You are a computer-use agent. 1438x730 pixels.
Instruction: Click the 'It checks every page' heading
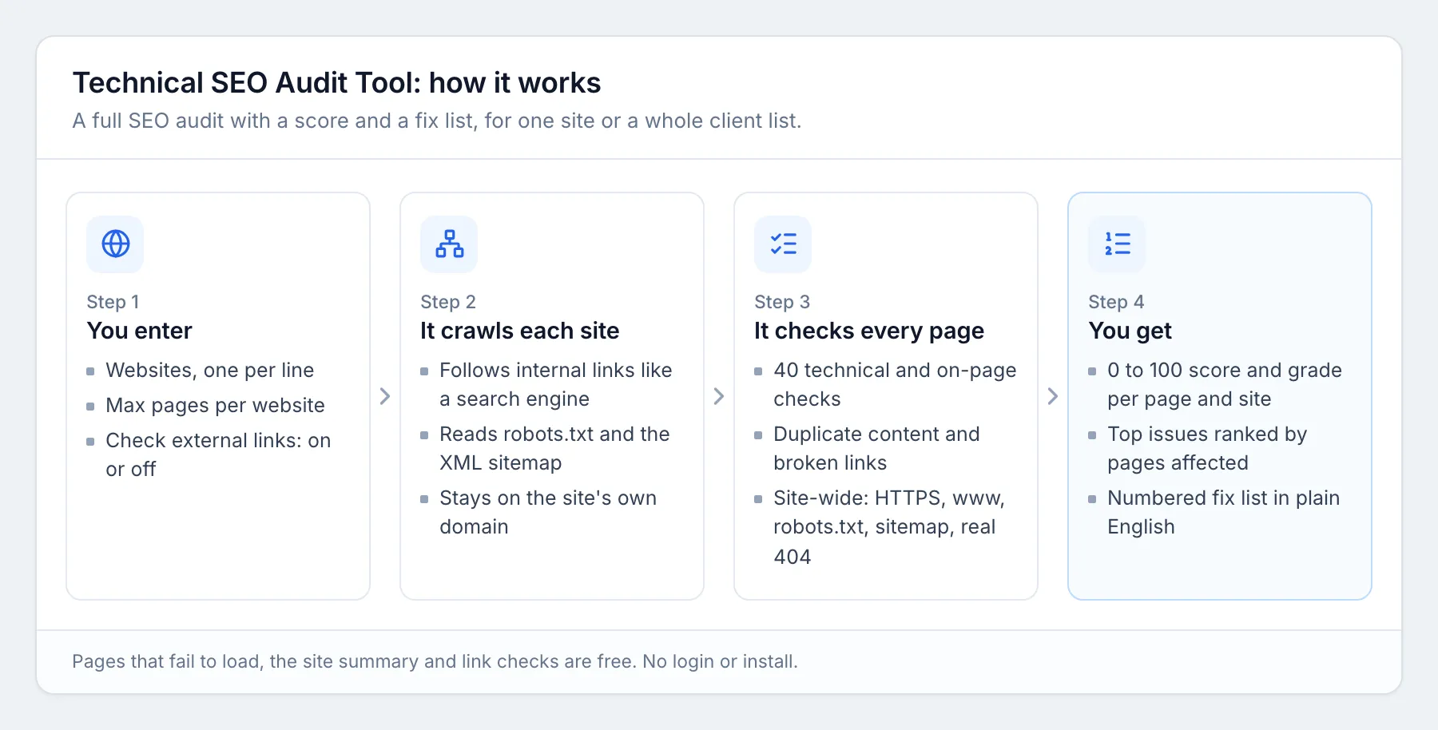pos(869,331)
